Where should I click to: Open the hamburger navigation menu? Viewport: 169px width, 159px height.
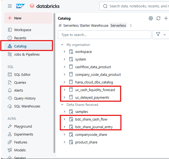10,6
